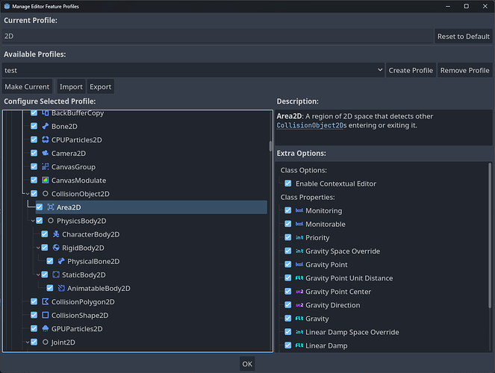495x373 pixels.
Task: Select the CanvasModulate tree row
Action: (149, 180)
